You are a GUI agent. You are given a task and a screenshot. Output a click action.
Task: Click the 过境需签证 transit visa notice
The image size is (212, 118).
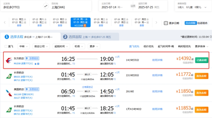tap(87, 87)
